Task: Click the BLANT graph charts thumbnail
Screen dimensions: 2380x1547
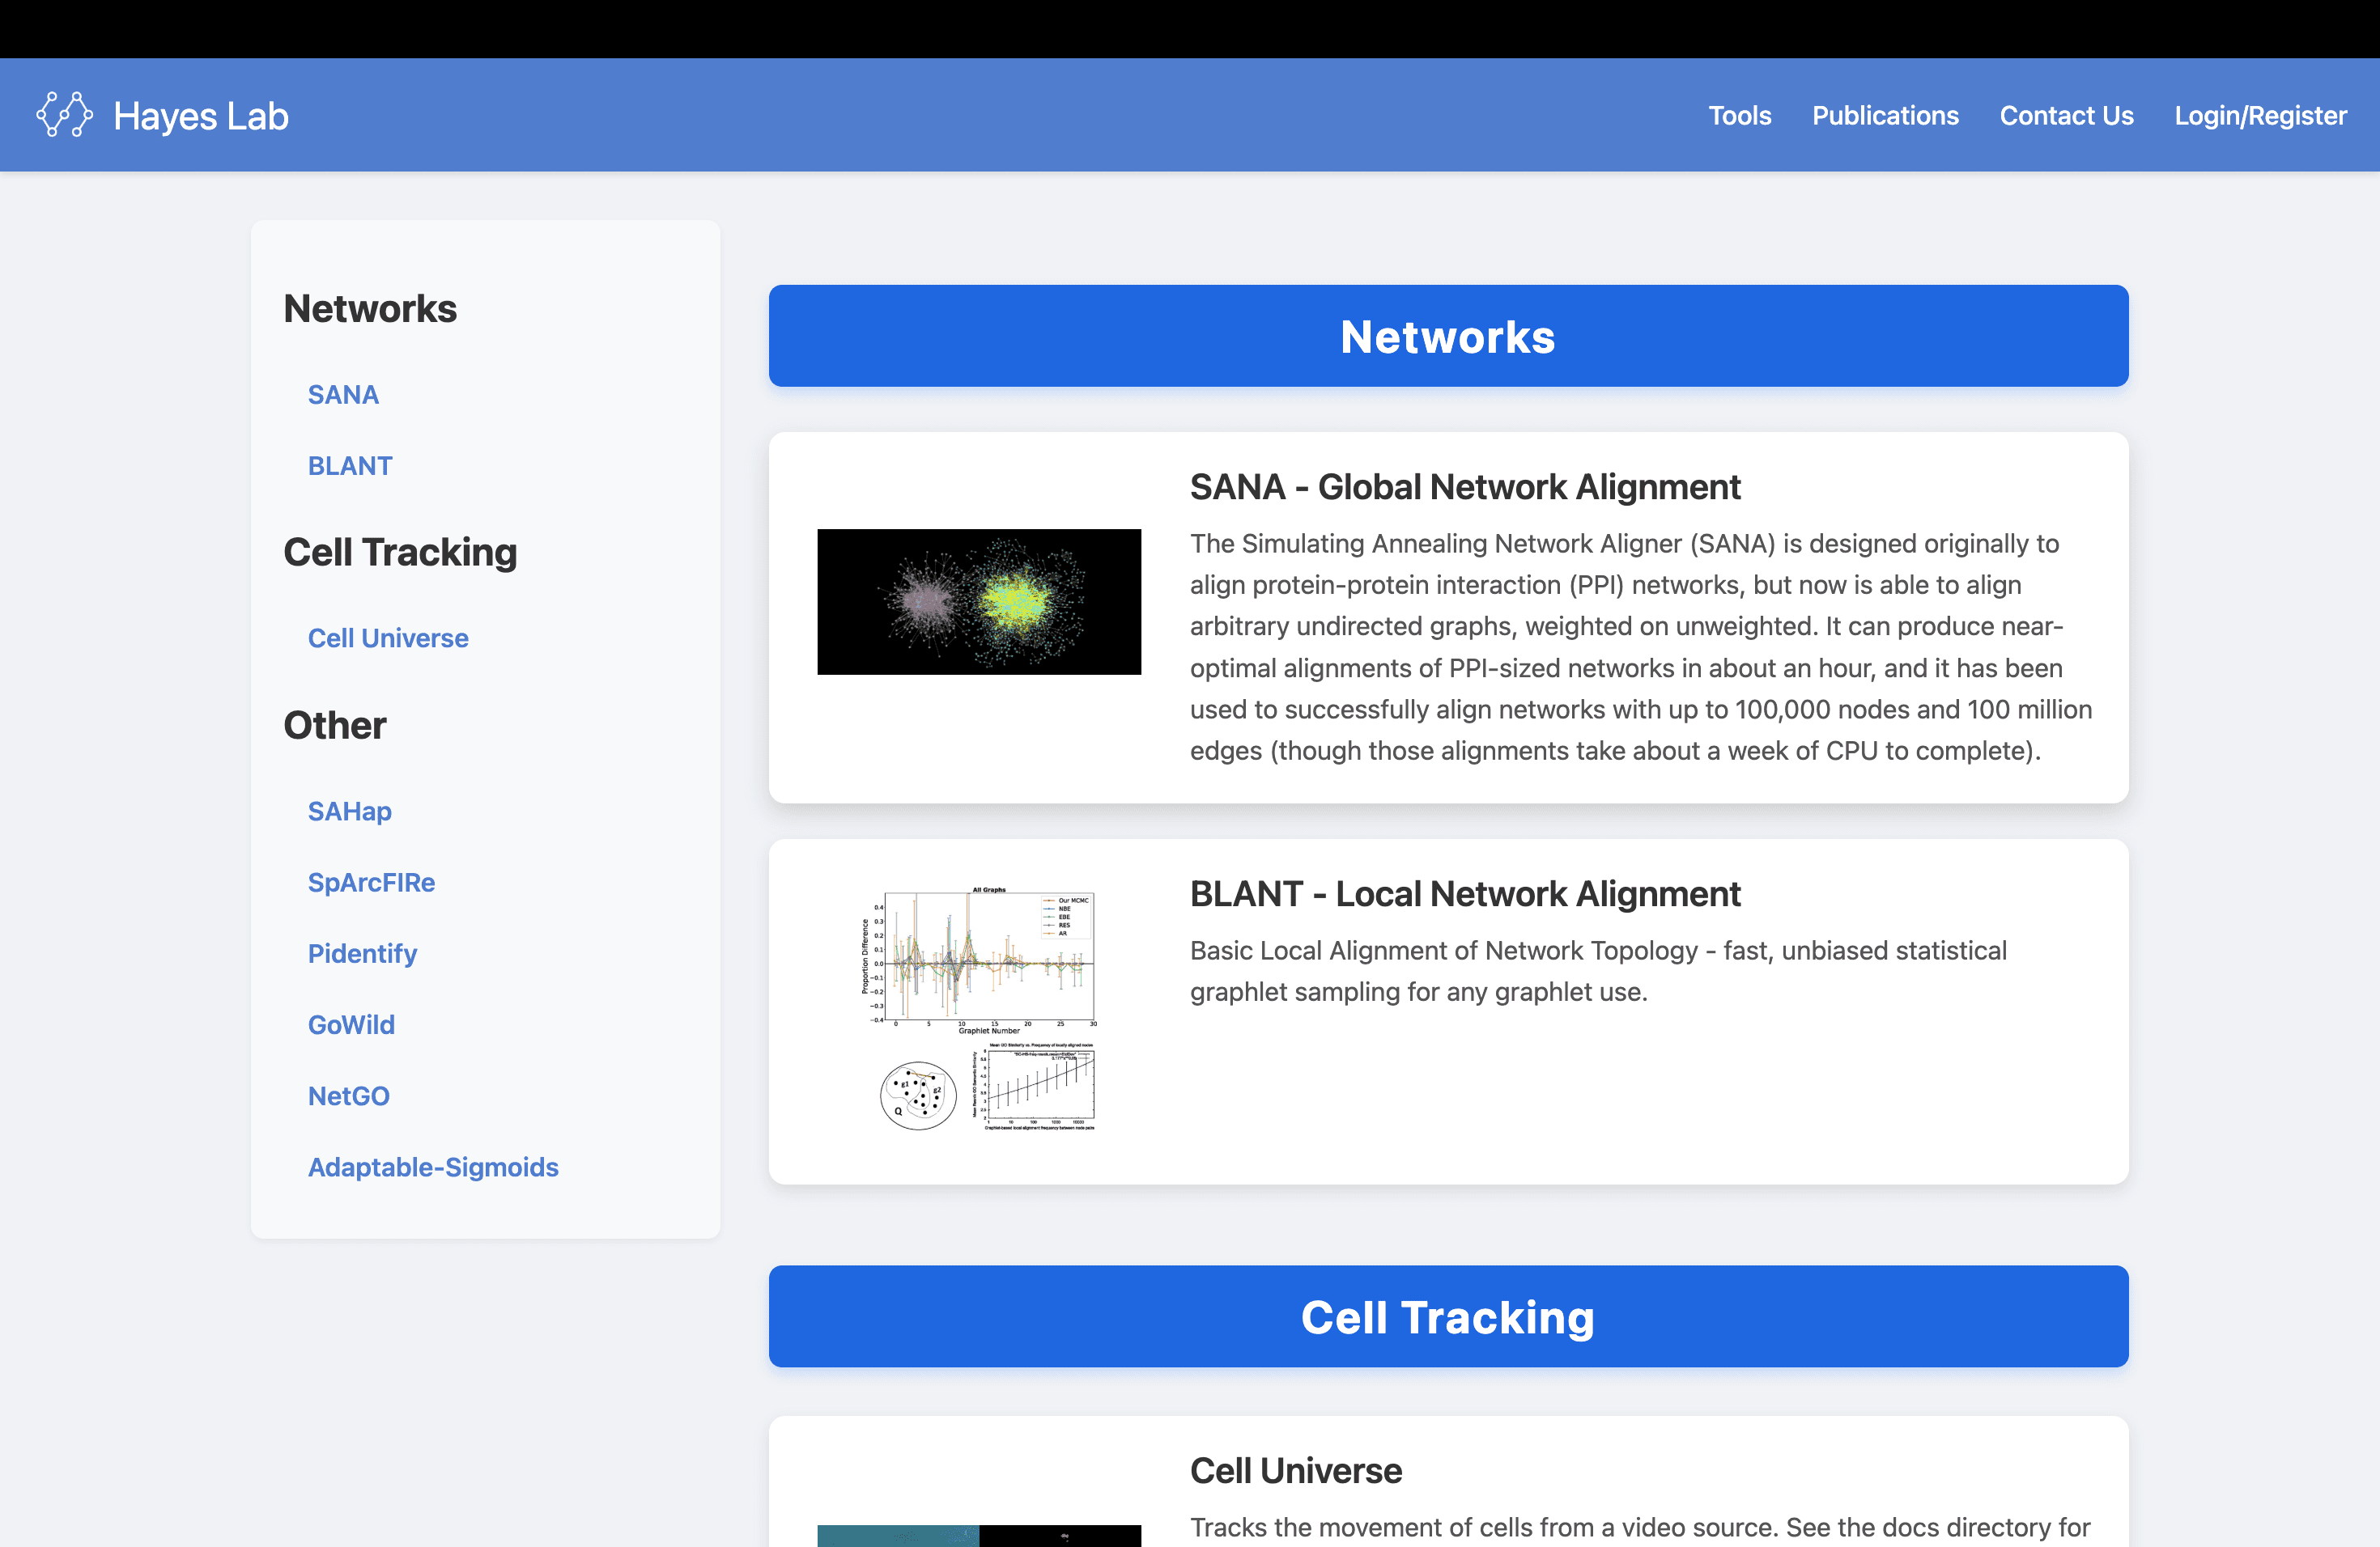Action: pos(978,1008)
